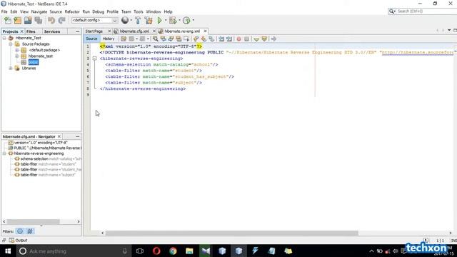Click the Shift Line Right icon
Viewport: 457px width, 257px height.
point(229,39)
